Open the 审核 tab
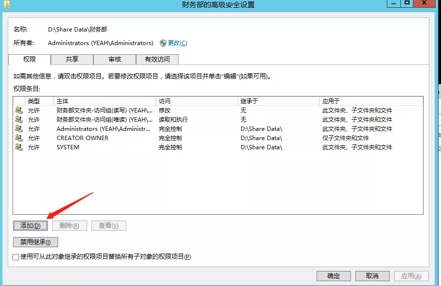The image size is (441, 286). click(115, 59)
